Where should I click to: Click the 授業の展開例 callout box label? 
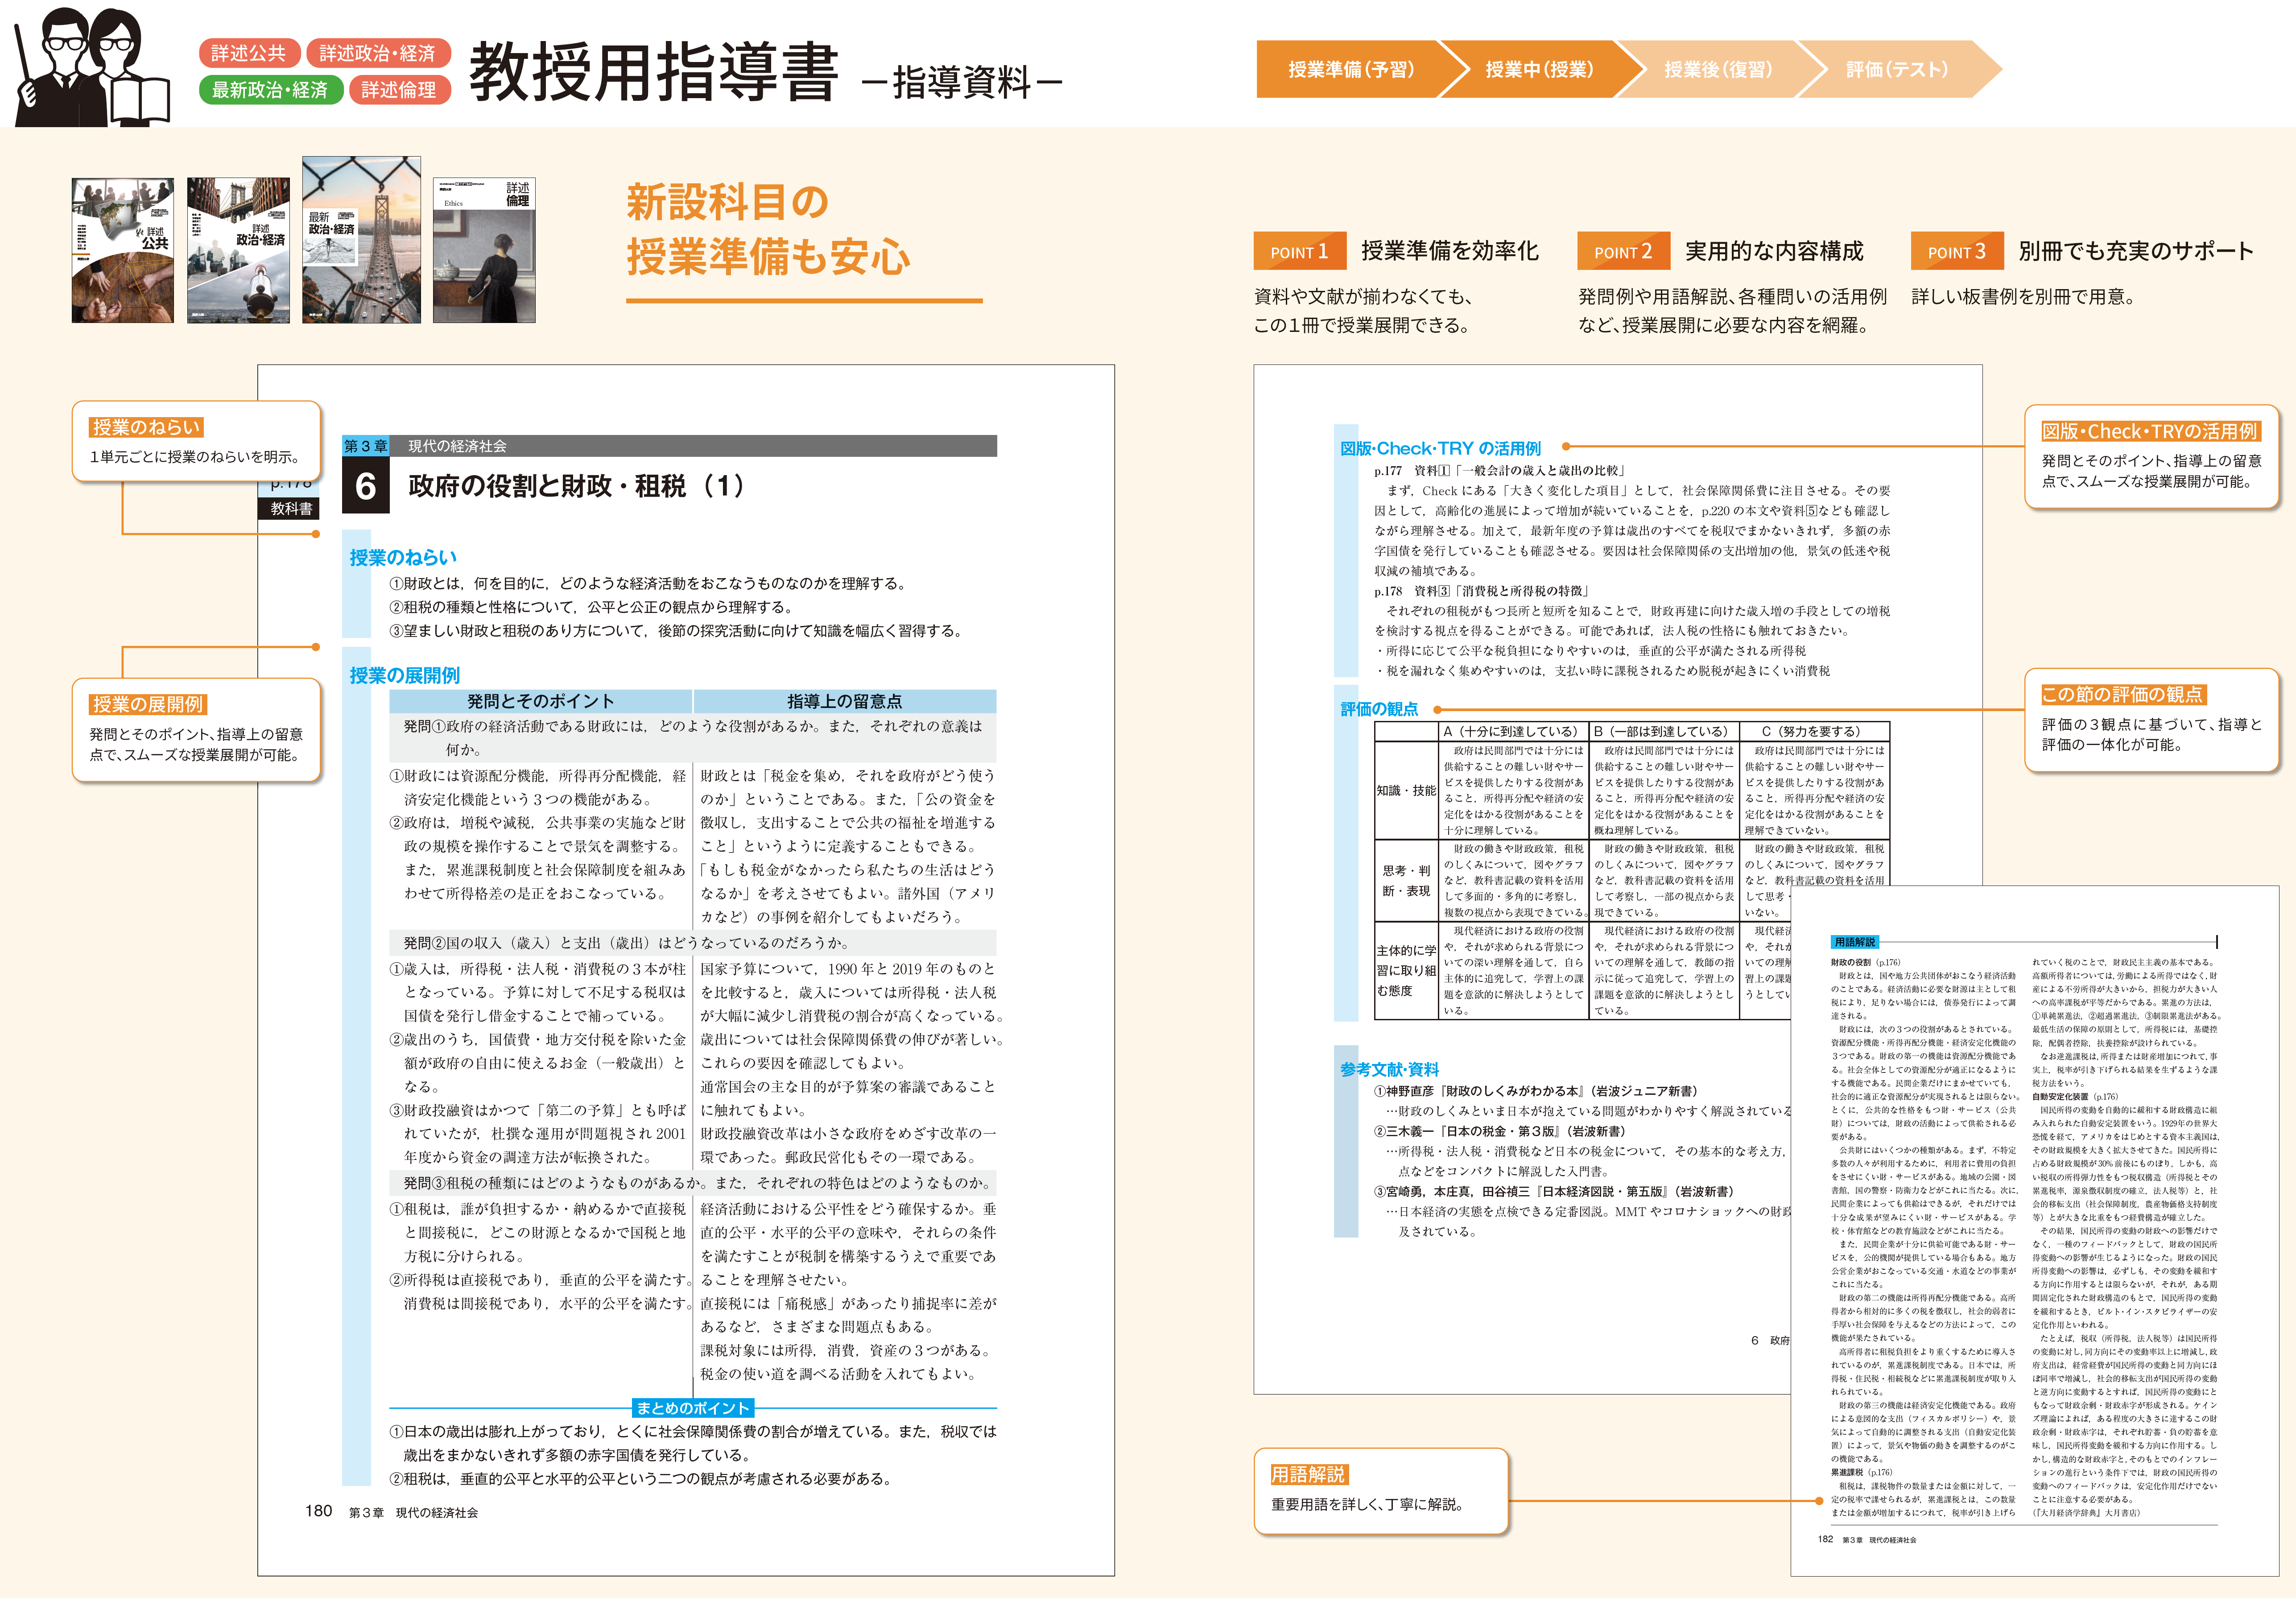tap(147, 704)
